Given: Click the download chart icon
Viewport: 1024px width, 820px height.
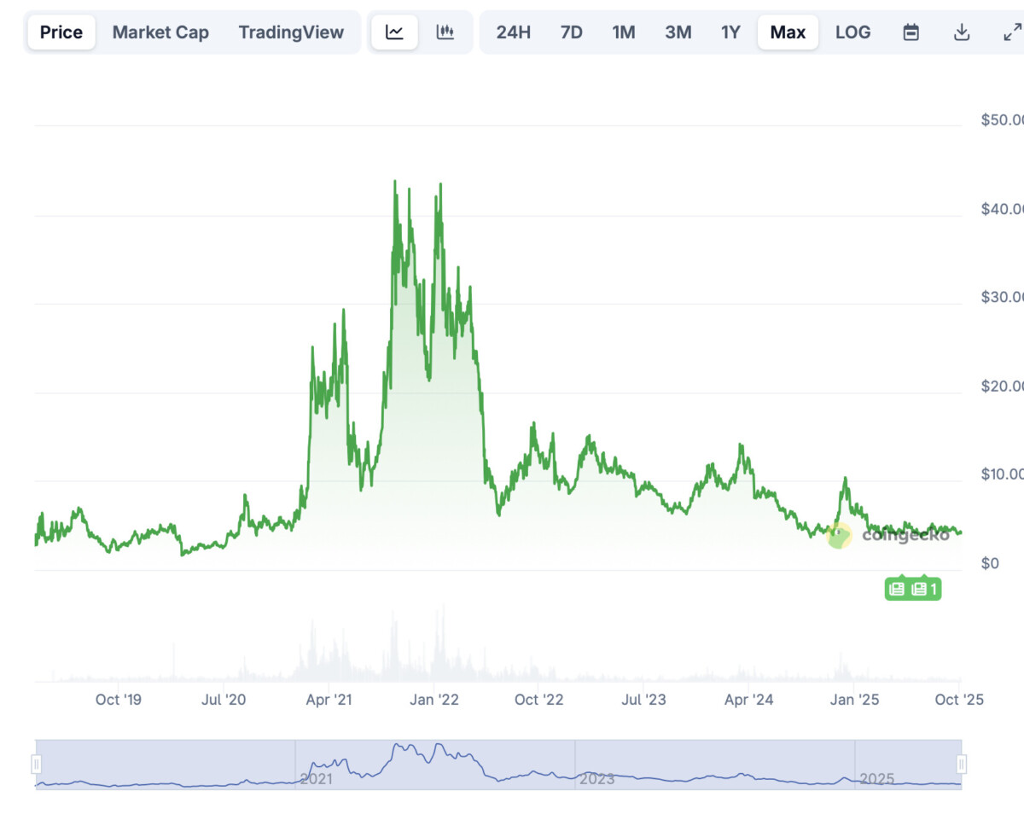Looking at the screenshot, I should tap(962, 32).
